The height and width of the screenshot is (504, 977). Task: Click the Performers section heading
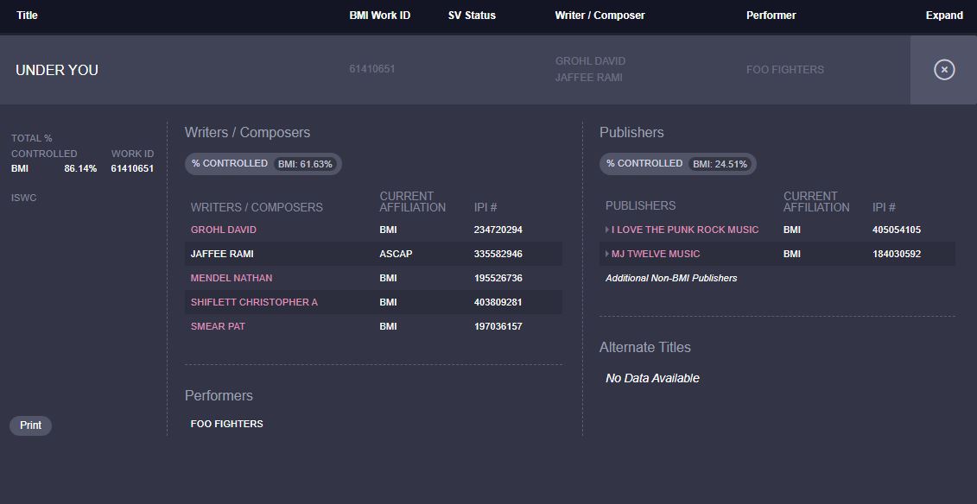coord(219,396)
